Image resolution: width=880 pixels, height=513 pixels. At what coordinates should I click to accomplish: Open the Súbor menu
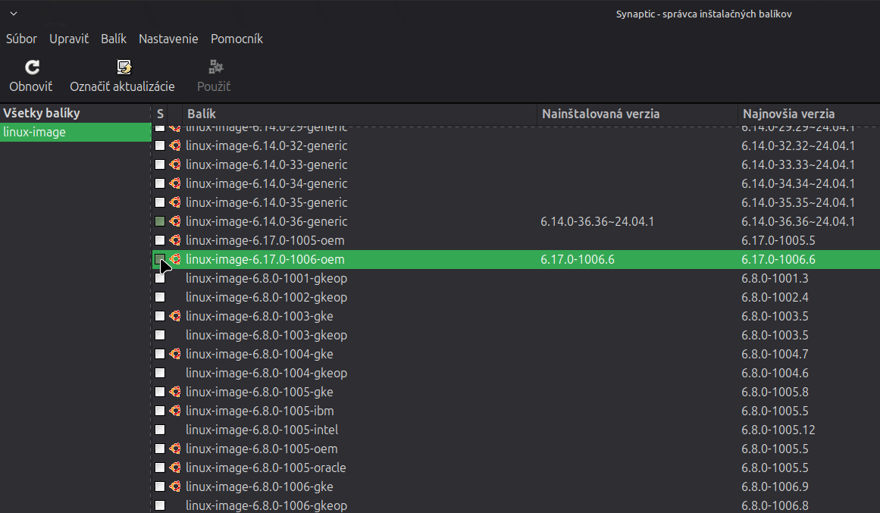tap(21, 39)
